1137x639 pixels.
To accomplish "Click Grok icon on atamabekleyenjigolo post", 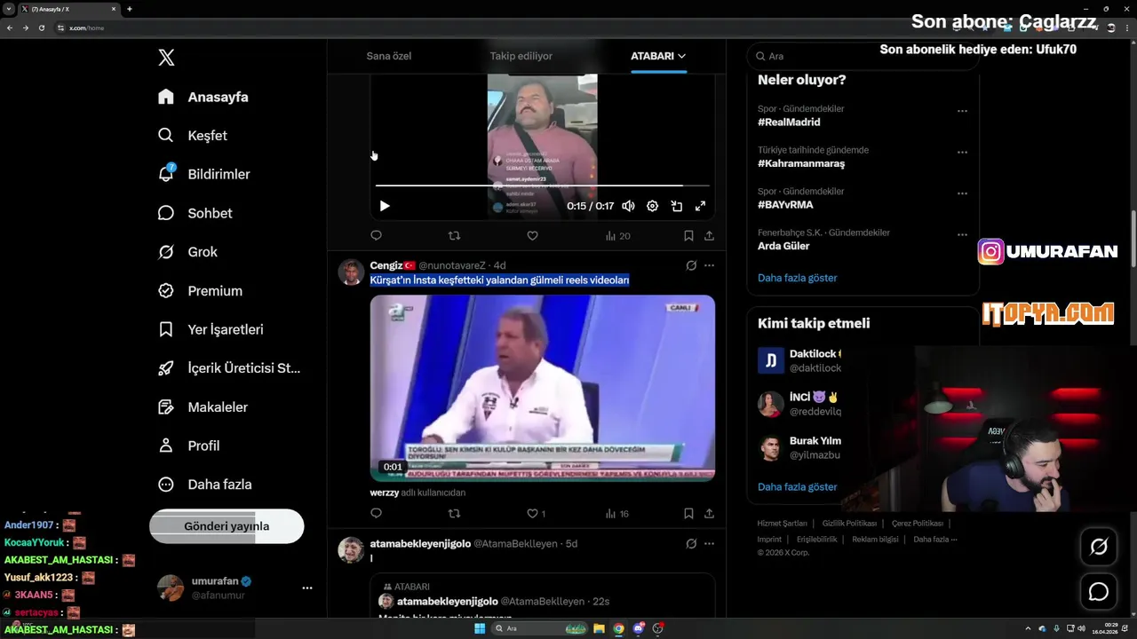I will coord(691,543).
